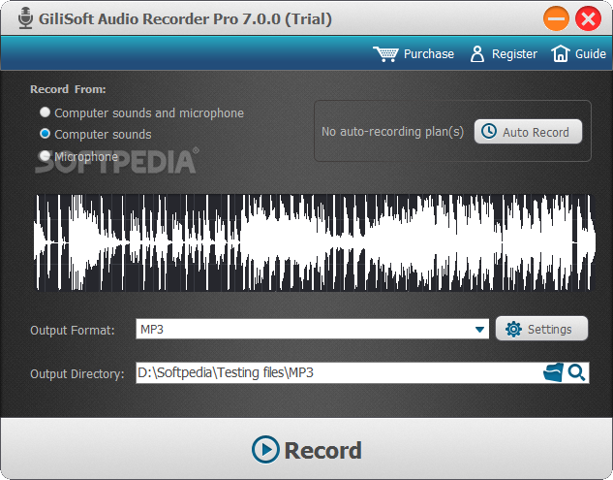Click the 'No auto-recording plan(s)' text
Viewport: 613px width, 480px height.
(392, 132)
